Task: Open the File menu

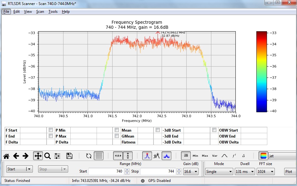Action: coord(6,12)
